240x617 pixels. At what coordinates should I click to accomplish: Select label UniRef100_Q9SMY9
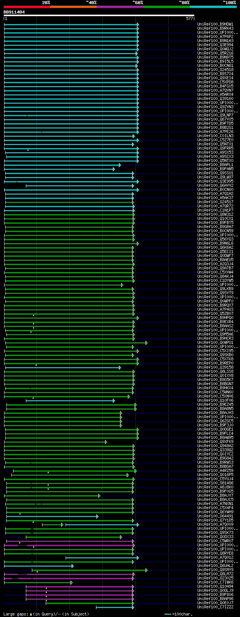(x=215, y=570)
